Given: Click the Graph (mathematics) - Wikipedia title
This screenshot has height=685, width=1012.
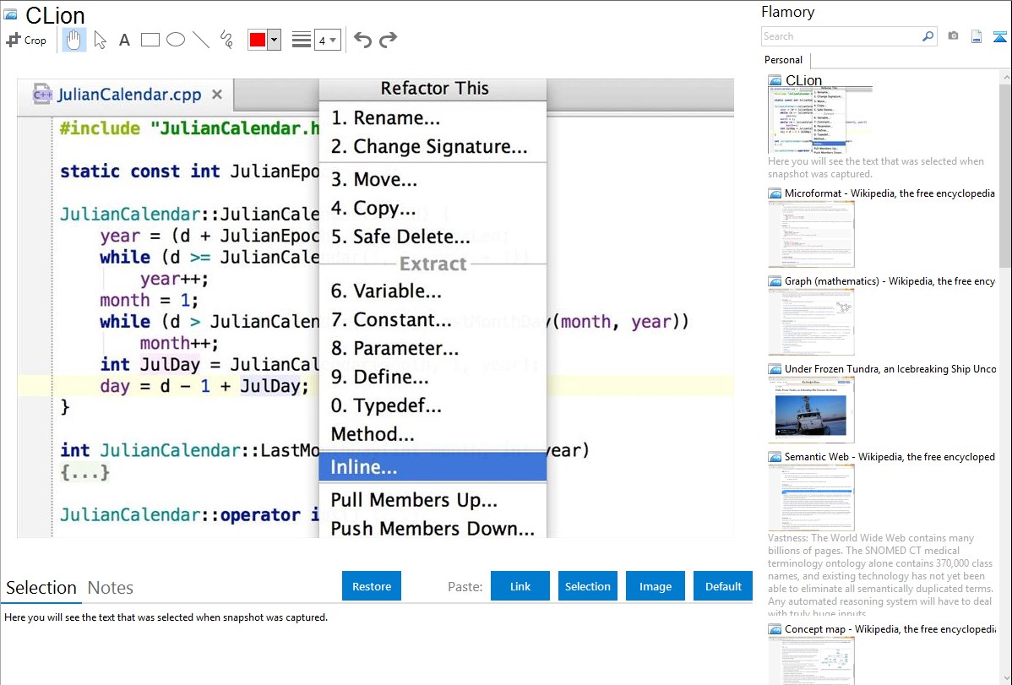Looking at the screenshot, I should (890, 281).
